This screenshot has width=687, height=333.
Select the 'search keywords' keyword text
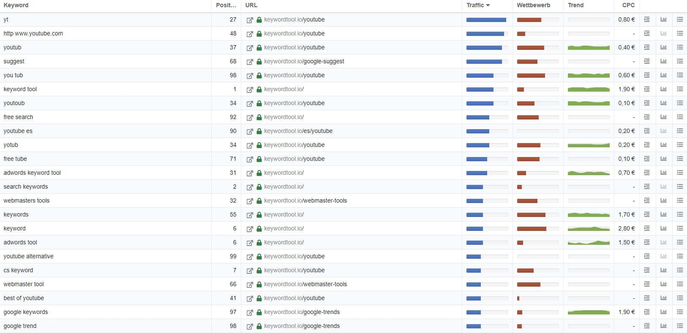tap(26, 187)
